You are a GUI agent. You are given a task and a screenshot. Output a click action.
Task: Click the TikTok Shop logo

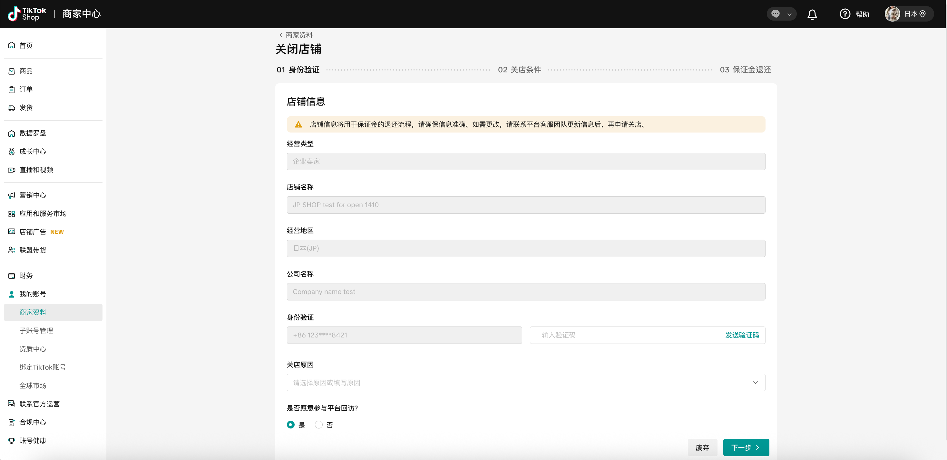tap(27, 14)
